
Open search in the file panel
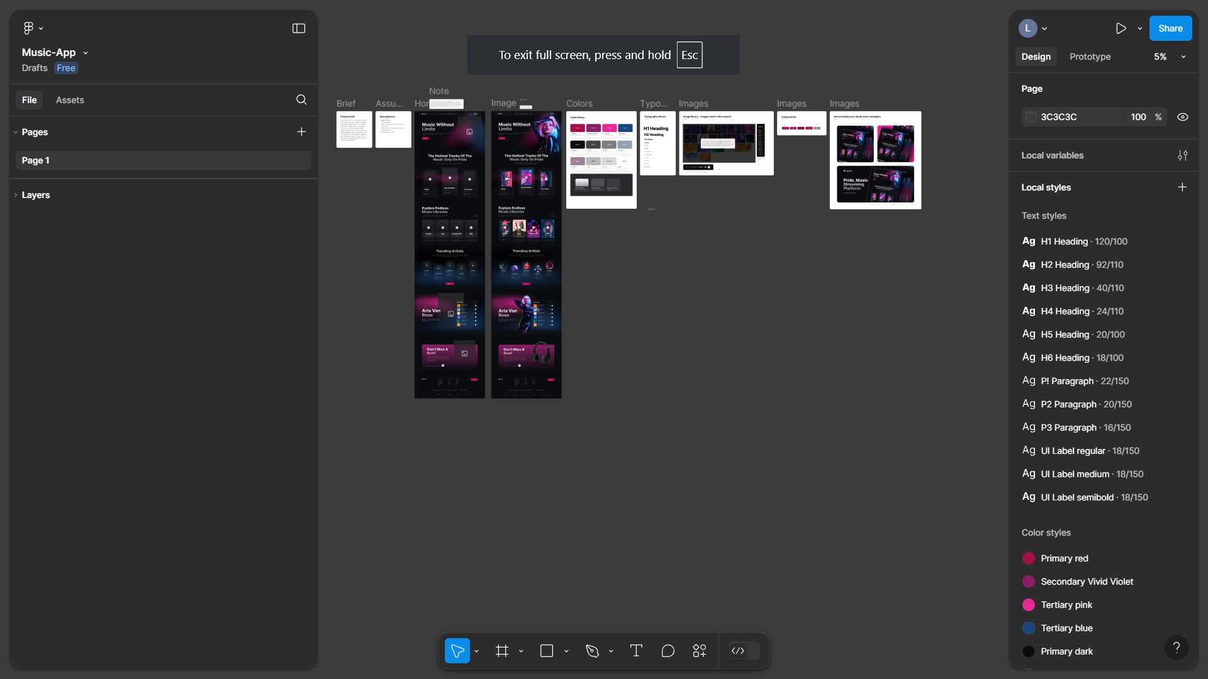[x=301, y=100]
